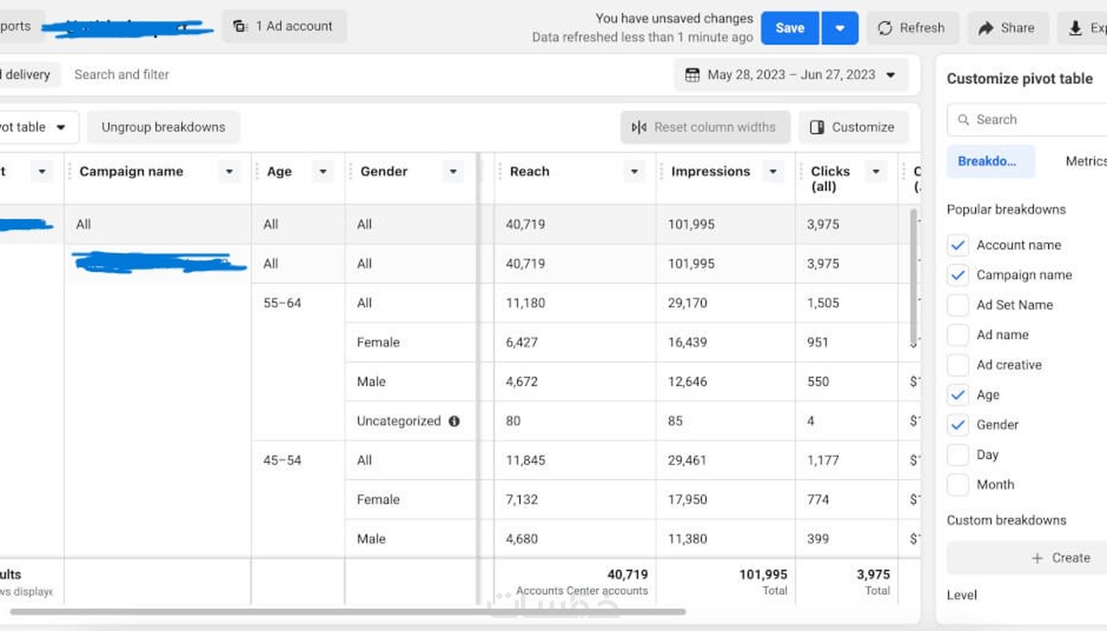1107x631 pixels.
Task: Click the horizontal scrollbar under the table
Action: [x=348, y=611]
